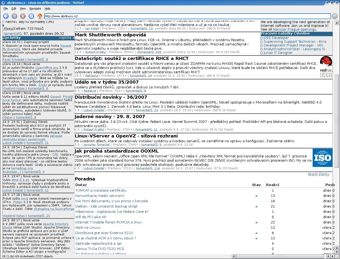Click the 'napište »' link in Zprávičky header
This screenshot has height=259, width=340.
click(x=67, y=38)
